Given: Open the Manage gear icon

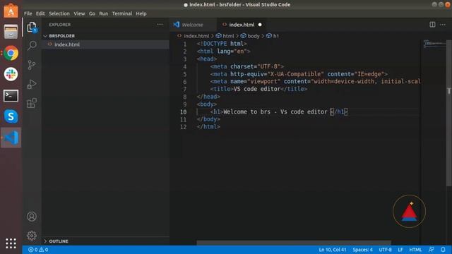Looking at the screenshot, I should tap(32, 236).
